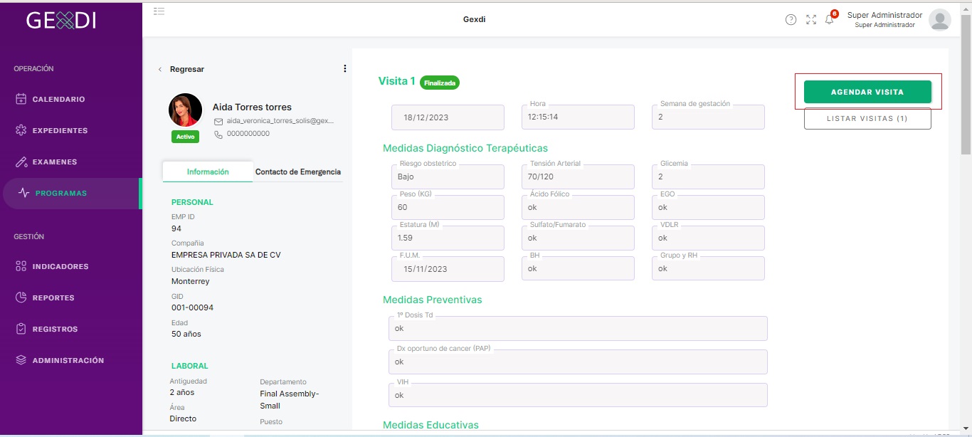The height and width of the screenshot is (437, 972).
Task: Click the Hora field
Action: point(578,117)
